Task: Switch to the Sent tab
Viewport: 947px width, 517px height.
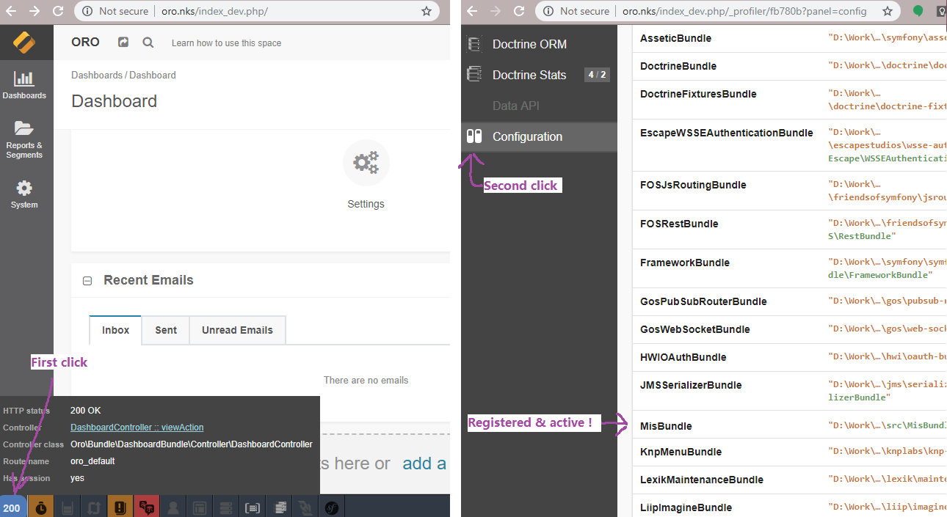Action: (x=166, y=330)
